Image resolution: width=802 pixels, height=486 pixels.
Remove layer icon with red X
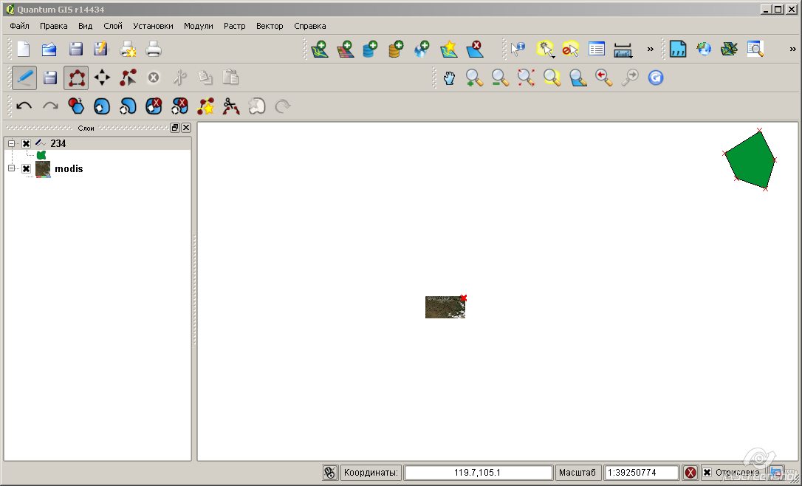[x=475, y=49]
